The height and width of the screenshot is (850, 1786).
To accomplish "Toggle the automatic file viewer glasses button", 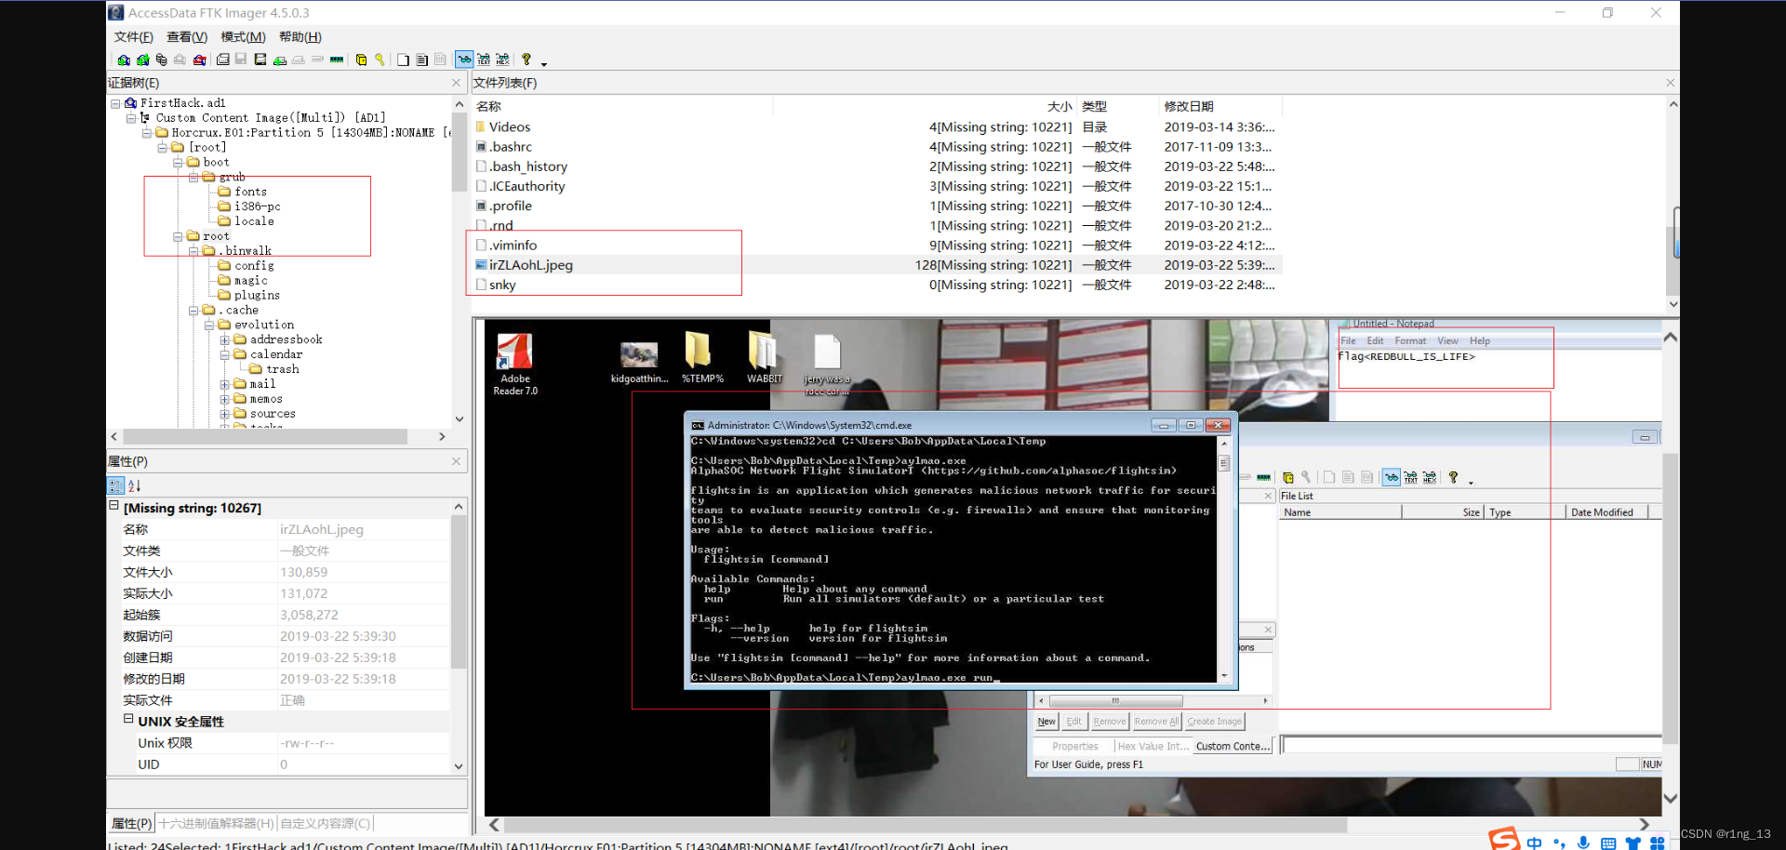I will (464, 60).
